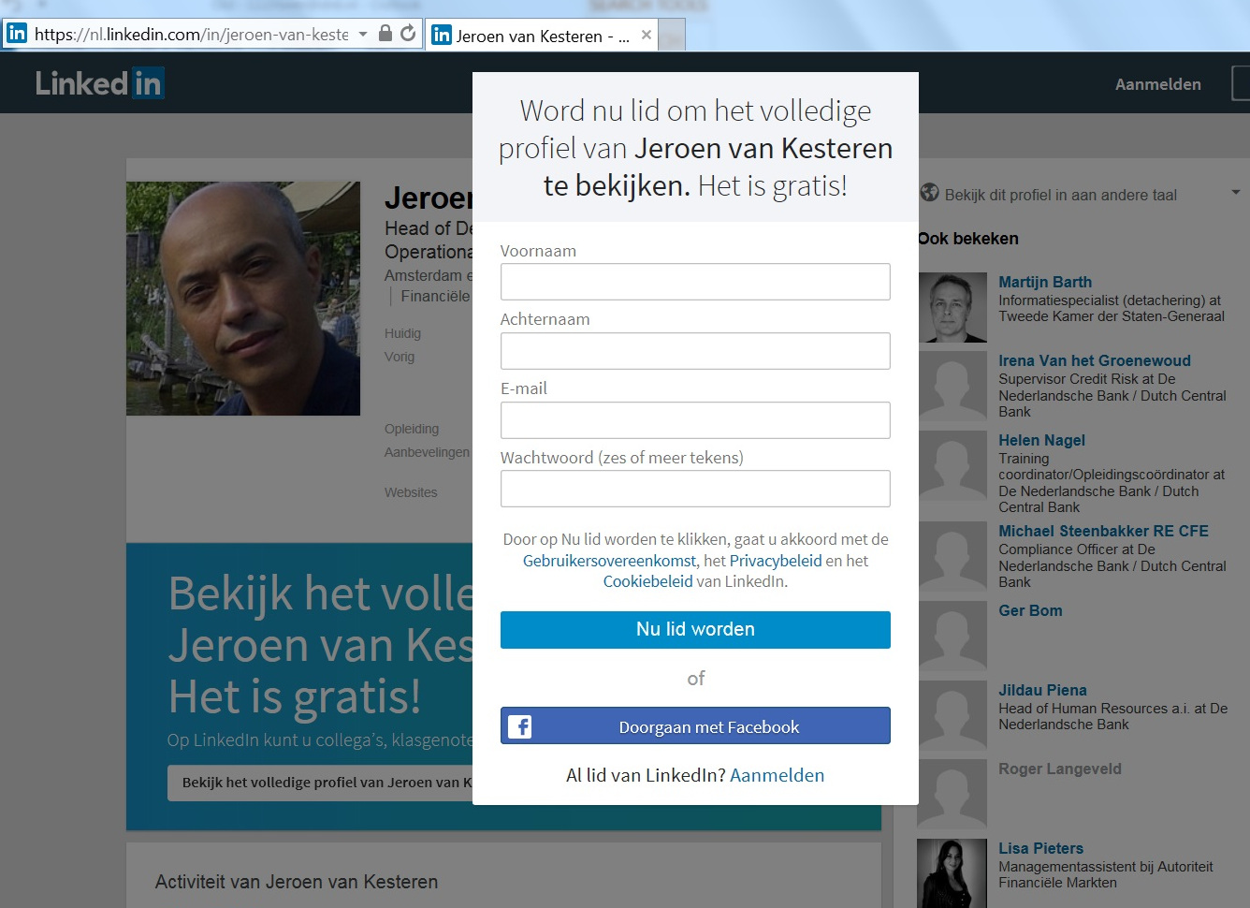This screenshot has height=908, width=1250.
Task: Focus the E-mail input field
Action: 695,420
